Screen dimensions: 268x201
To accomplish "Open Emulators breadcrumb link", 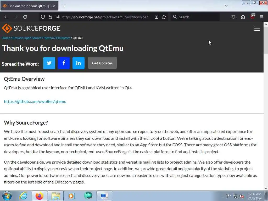I will 63,38.
